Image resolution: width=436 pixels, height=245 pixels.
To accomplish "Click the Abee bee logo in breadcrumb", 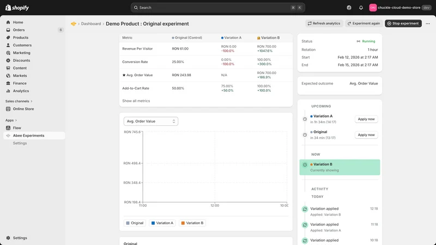I will point(74,24).
